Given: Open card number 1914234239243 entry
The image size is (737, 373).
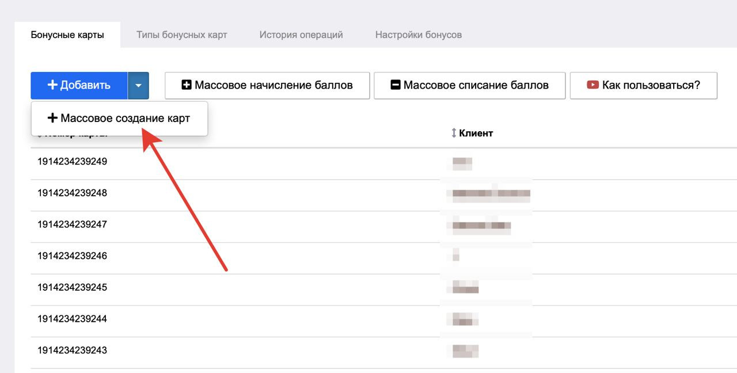Looking at the screenshot, I should 73,350.
